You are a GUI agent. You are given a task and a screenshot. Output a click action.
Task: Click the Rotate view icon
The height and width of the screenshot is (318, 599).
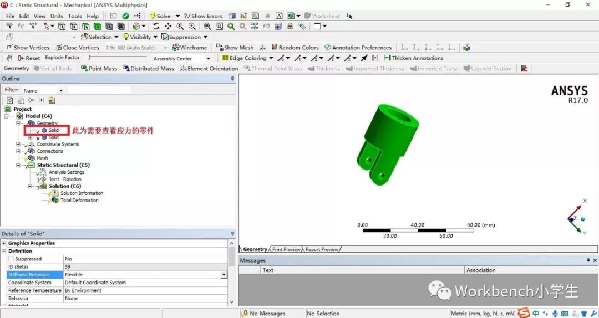click(156, 27)
